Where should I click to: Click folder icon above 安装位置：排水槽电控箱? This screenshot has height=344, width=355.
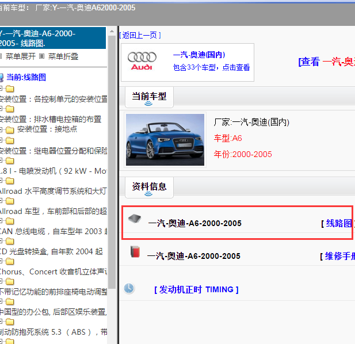tap(10, 109)
